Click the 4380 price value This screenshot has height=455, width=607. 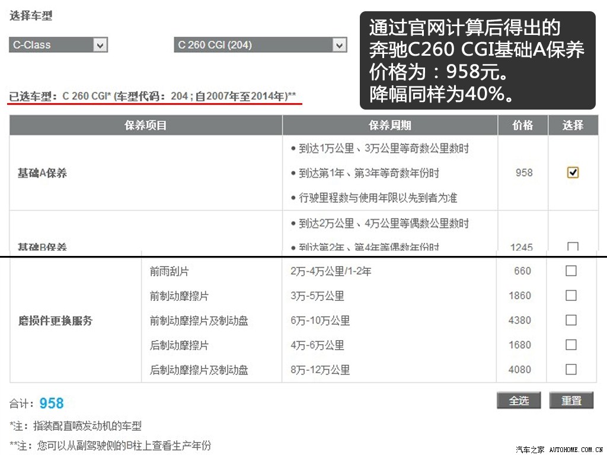pos(520,321)
